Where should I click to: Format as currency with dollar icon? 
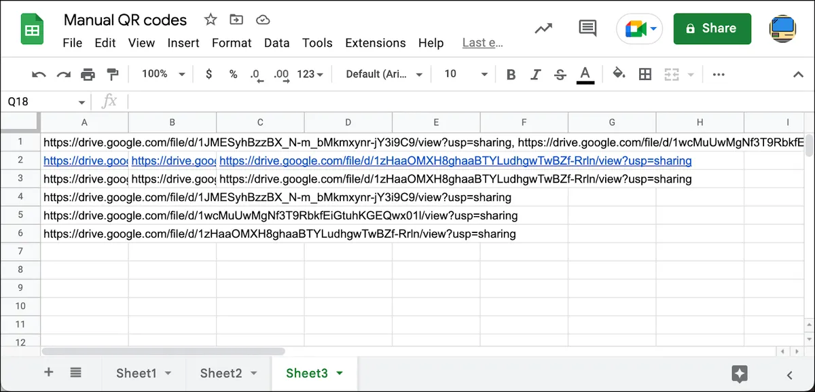click(209, 74)
